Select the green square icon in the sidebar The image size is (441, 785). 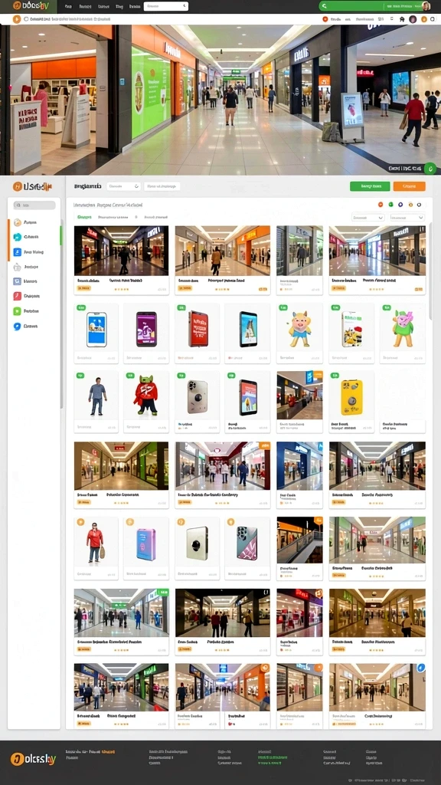(18, 311)
